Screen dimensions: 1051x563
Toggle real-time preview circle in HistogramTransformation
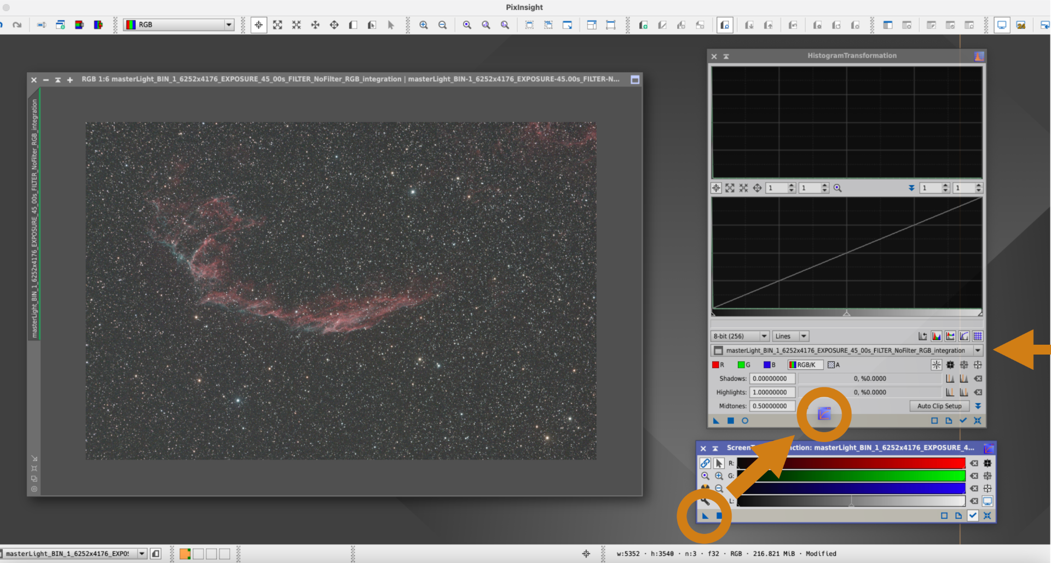[745, 421]
